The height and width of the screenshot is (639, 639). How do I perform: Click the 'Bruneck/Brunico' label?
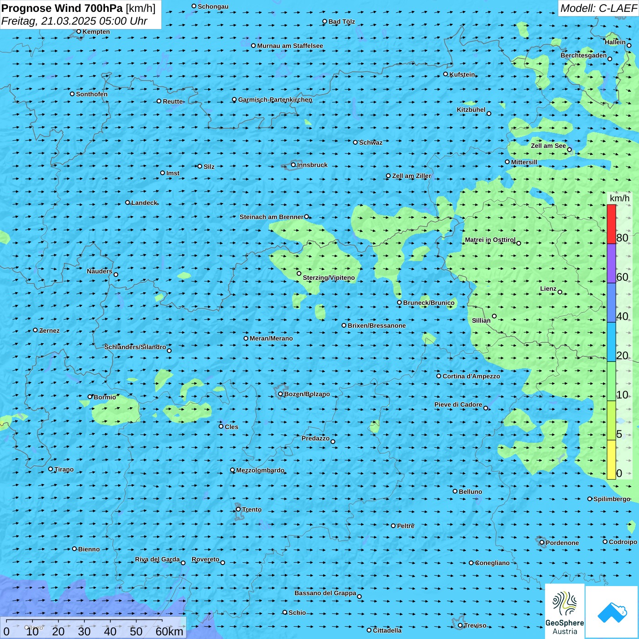pyautogui.click(x=429, y=303)
